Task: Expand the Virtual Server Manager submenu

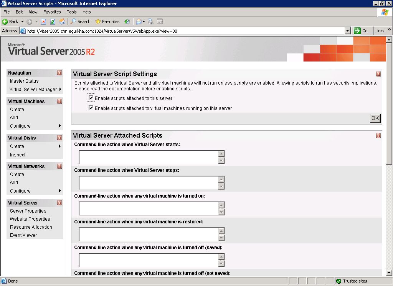Action: pyautogui.click(x=60, y=89)
